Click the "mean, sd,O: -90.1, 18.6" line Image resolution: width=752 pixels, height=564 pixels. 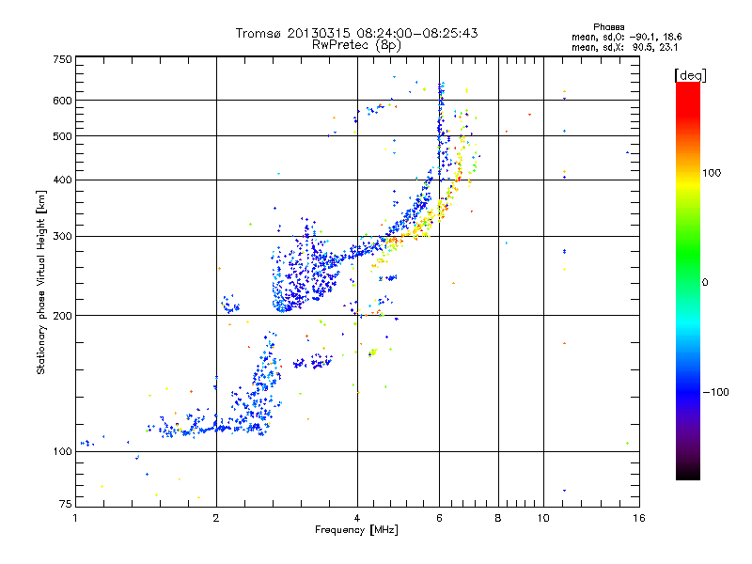click(626, 37)
